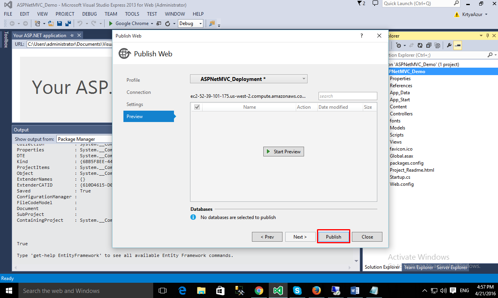The height and width of the screenshot is (298, 498).
Task: Toggle the select-all checkbox in preview table
Action: click(x=197, y=107)
